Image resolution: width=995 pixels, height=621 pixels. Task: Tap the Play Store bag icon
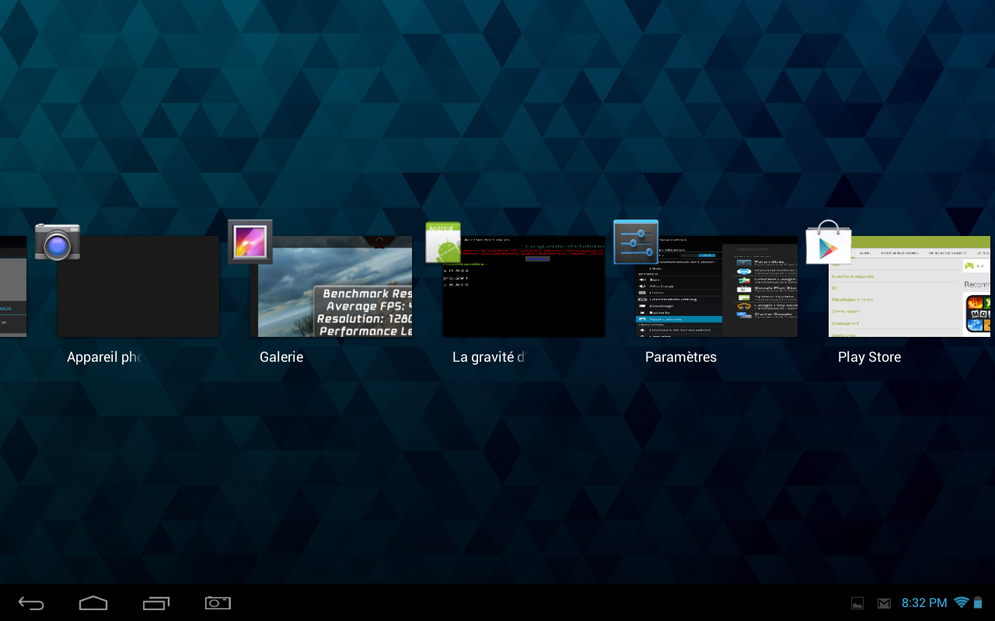click(x=829, y=241)
